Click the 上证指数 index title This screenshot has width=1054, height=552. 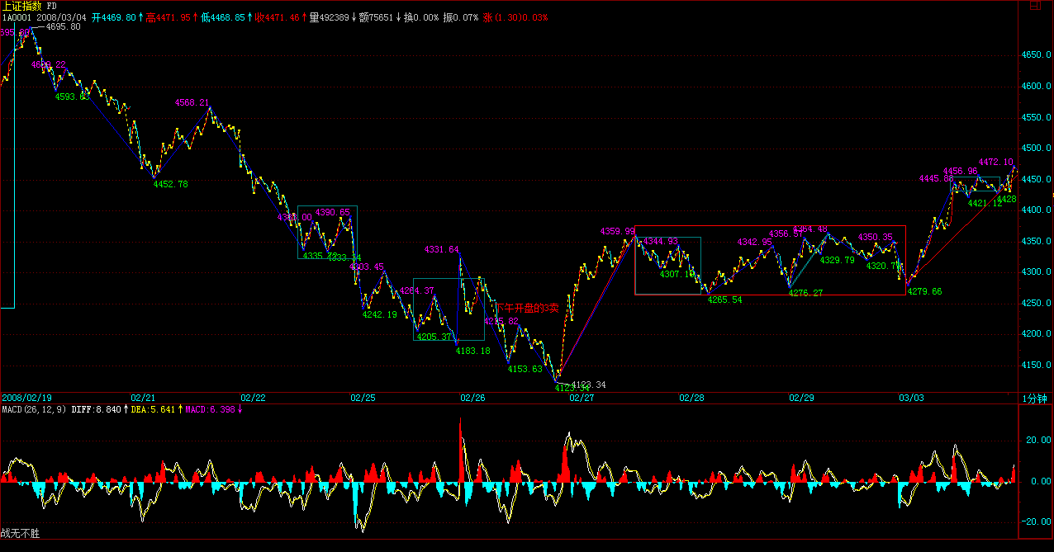pos(21,6)
